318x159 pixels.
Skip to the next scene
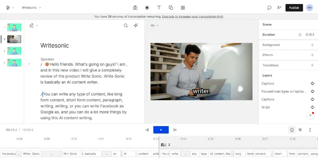[x=175, y=130]
